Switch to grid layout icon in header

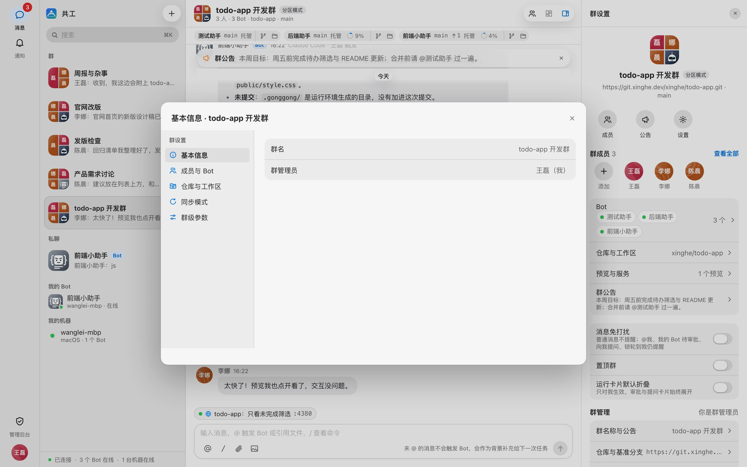[x=549, y=13]
